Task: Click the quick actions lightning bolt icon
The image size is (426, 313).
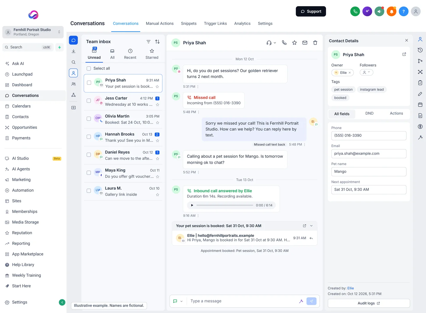Action: 59,47
